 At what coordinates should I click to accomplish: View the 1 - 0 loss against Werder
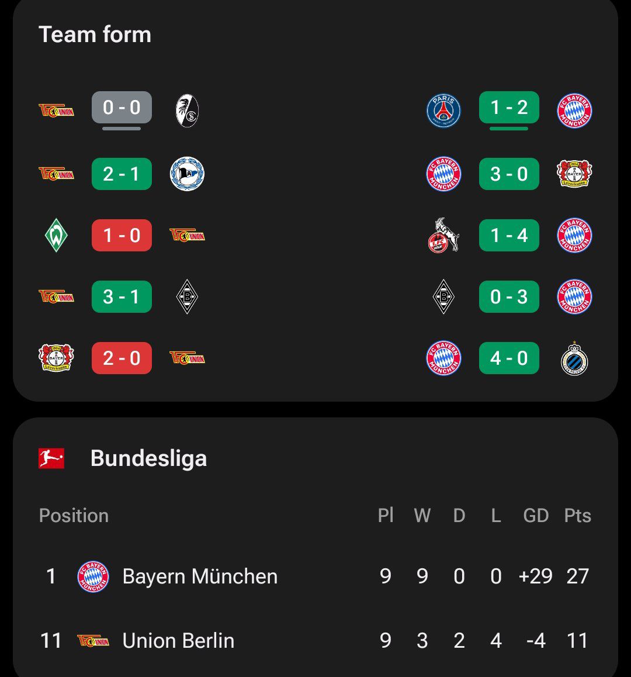point(122,236)
